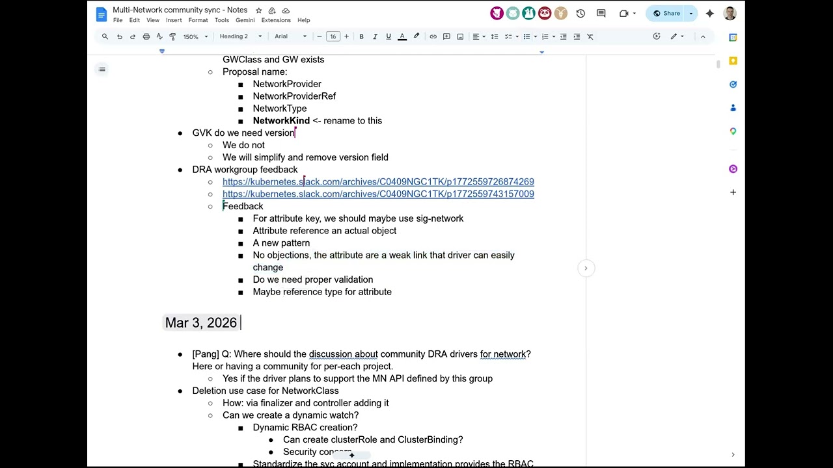Open the Tasks side panel
Viewport: 833px width, 468px height.
733,84
